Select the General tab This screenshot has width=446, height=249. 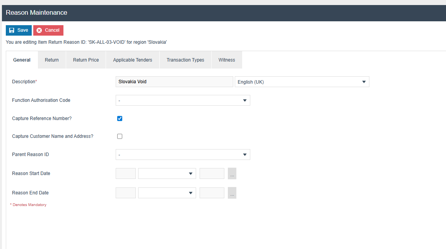point(22,60)
